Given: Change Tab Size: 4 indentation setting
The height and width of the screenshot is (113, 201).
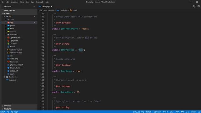Looking at the screenshot, I should point(157,112).
